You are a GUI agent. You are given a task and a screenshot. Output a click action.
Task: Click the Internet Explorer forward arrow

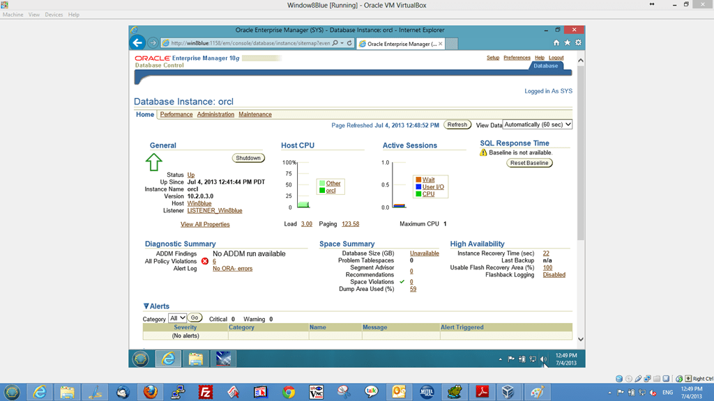[153, 42]
